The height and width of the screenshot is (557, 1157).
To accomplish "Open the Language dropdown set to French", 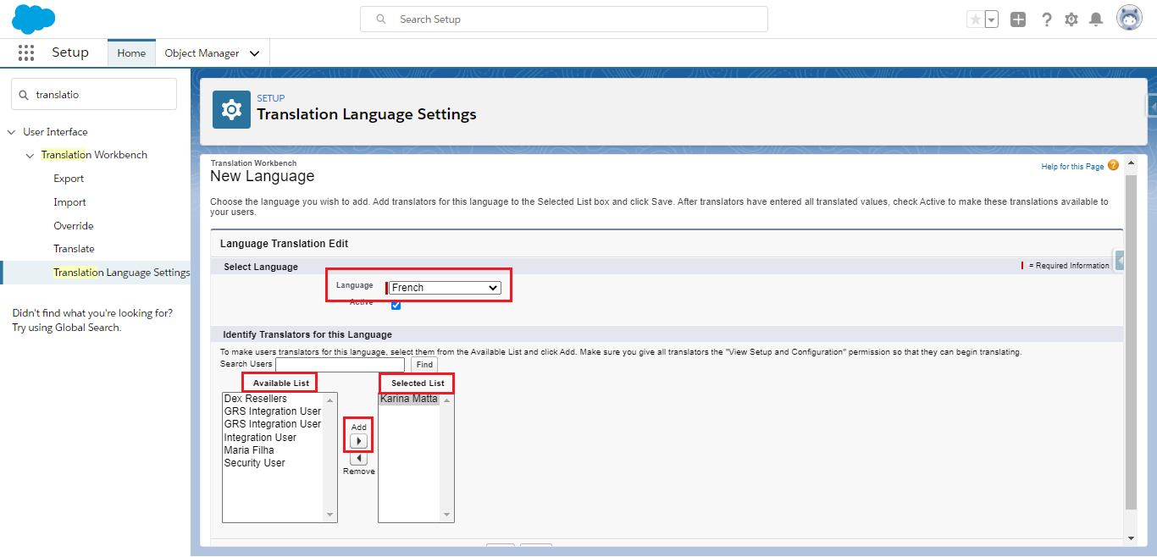I will 445,288.
